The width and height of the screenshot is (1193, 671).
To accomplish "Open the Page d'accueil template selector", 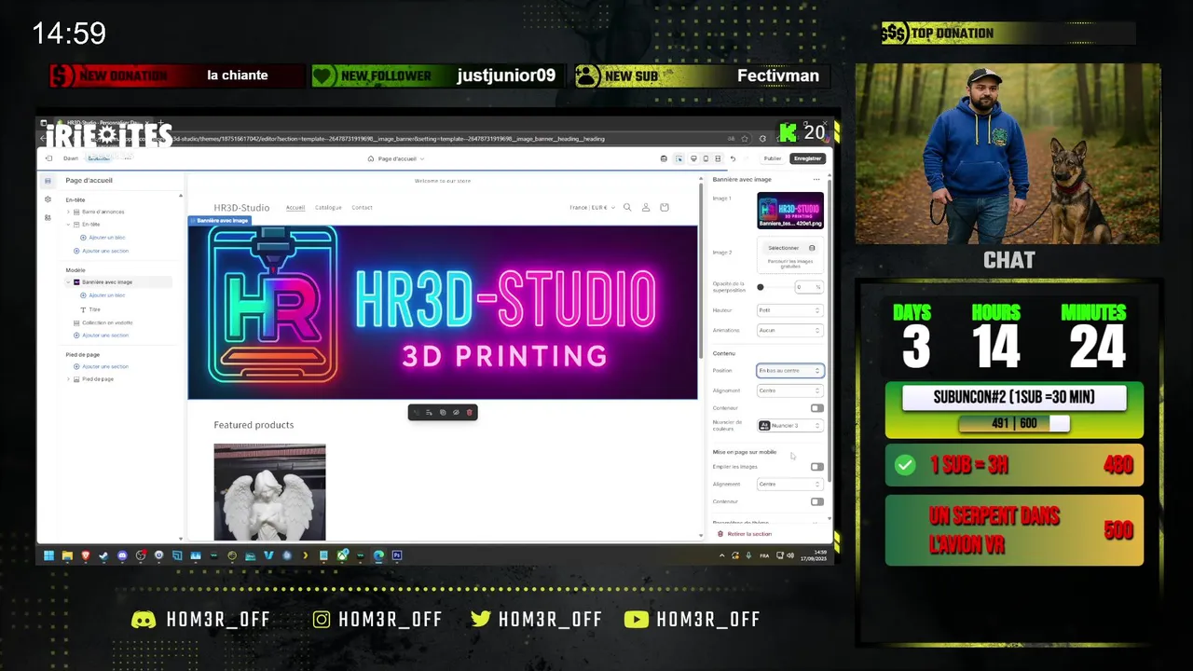I will click(x=396, y=158).
